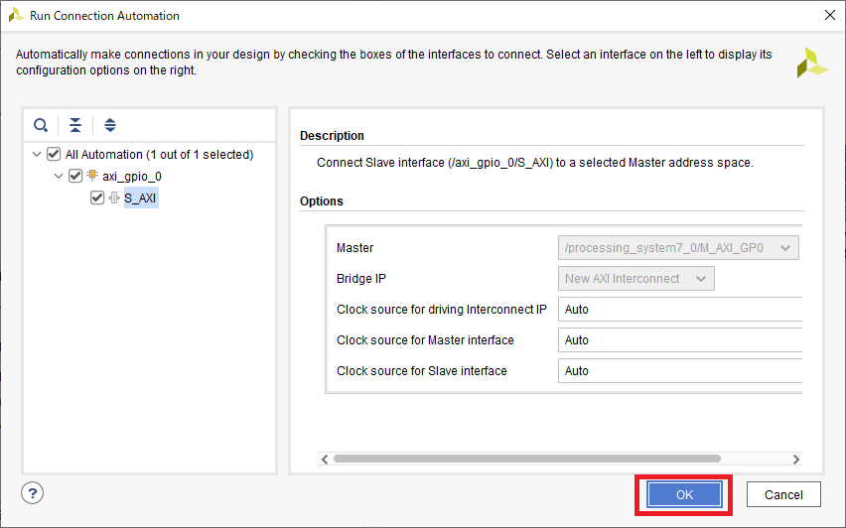The height and width of the screenshot is (528, 846).
Task: Click the search icon in tree toolbar
Action: [x=41, y=125]
